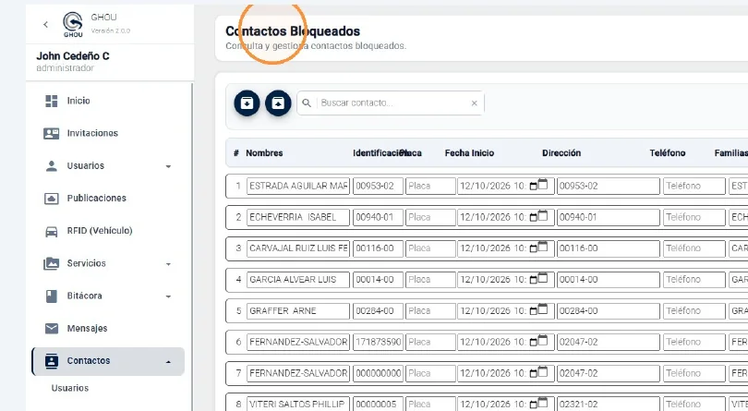Click name field VITERI SALTOS PHILLIP
This screenshot has width=748, height=411.
(x=298, y=404)
